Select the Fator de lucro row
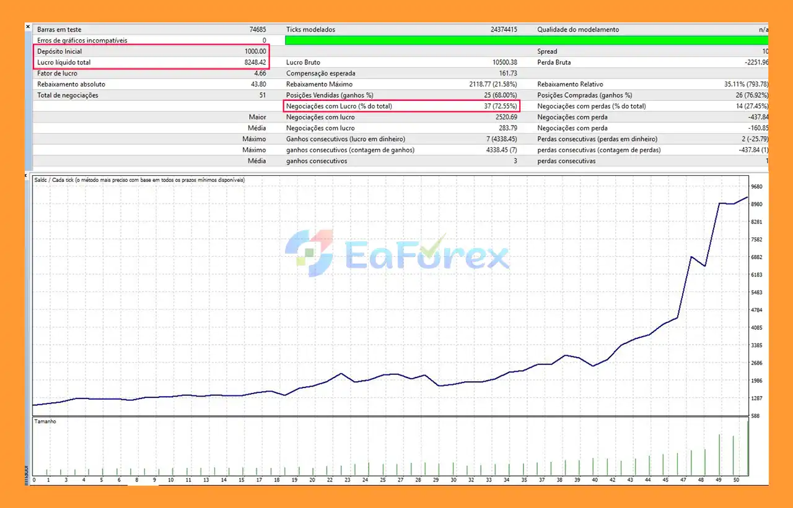The width and height of the screenshot is (793, 508). (58, 74)
